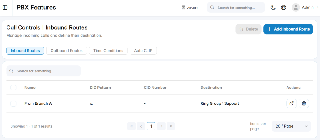
Task: Edit the From Branch A route
Action: pos(292,103)
